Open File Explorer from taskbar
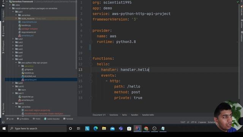 click(x=104, y=129)
